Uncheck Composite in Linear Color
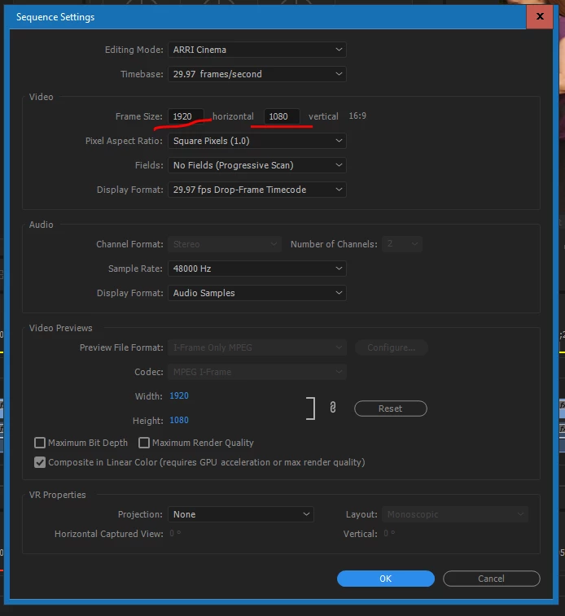565x616 pixels. (40, 462)
